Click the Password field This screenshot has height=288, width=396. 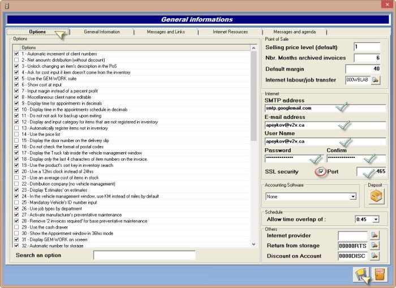tap(294, 158)
